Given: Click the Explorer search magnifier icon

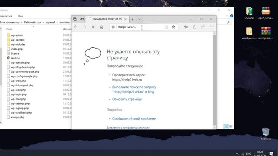Looking at the screenshot, I should click(228, 23).
